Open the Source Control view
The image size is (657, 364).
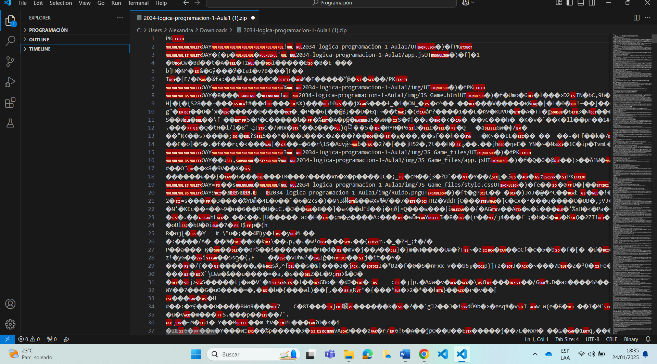pyautogui.click(x=10, y=62)
